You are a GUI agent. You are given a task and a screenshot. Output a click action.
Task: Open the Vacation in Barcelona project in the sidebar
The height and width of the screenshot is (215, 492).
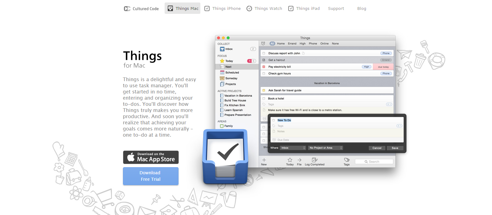pyautogui.click(x=236, y=96)
